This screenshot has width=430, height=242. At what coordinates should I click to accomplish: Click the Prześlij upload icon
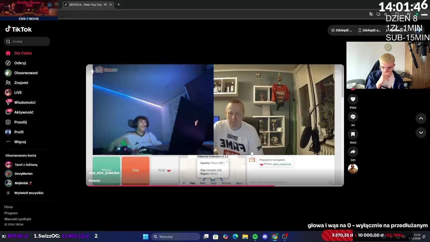click(x=8, y=122)
